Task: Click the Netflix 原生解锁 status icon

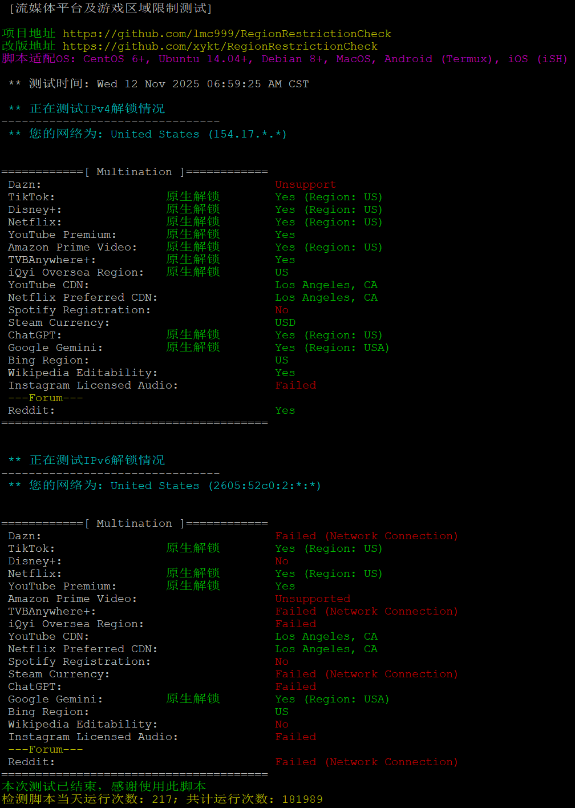Action: pos(193,221)
